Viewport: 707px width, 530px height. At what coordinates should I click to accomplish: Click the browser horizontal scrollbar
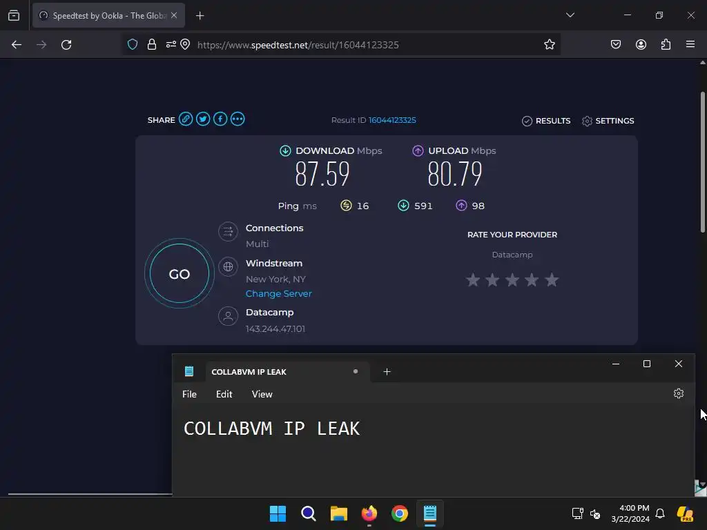click(x=90, y=494)
